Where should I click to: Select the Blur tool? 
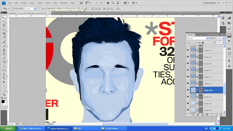4,66
